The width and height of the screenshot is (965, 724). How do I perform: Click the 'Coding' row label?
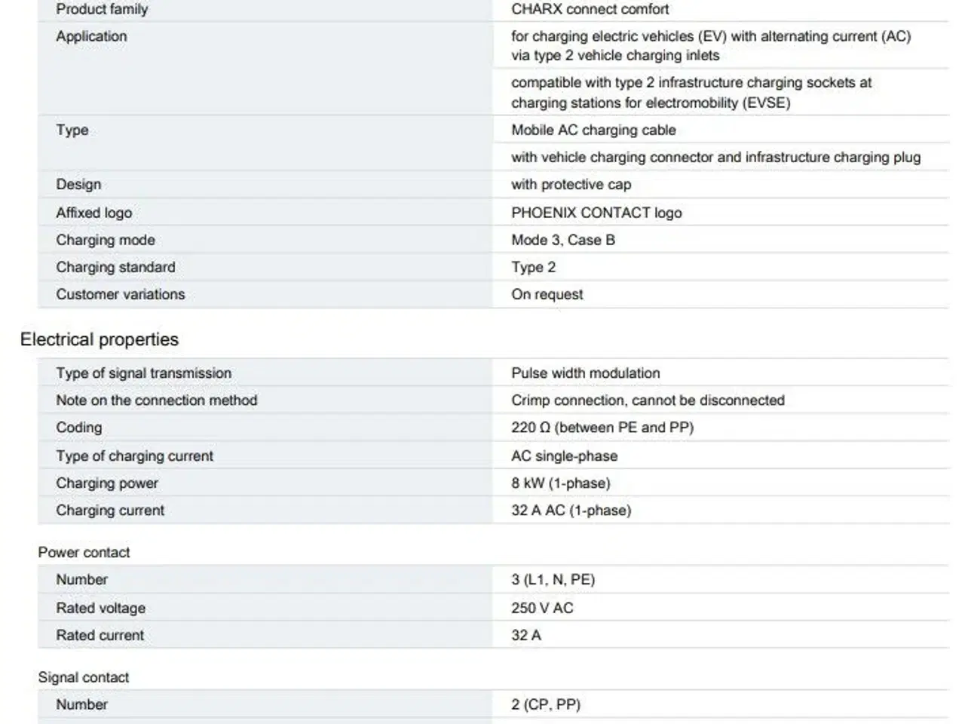pyautogui.click(x=79, y=427)
